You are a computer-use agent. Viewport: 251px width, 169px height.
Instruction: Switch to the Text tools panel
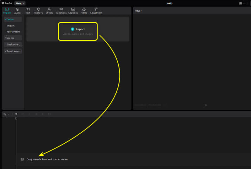click(x=28, y=11)
